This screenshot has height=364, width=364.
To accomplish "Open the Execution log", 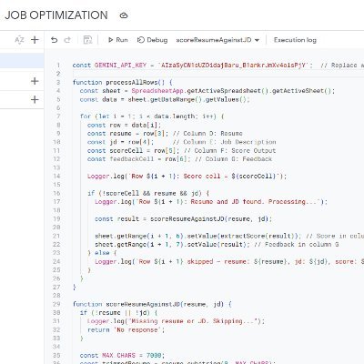I will [295, 40].
